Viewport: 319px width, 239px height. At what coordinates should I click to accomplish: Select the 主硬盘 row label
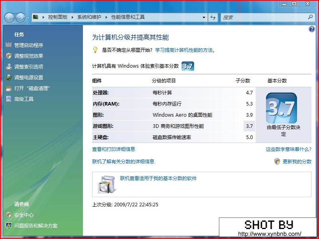(101, 137)
